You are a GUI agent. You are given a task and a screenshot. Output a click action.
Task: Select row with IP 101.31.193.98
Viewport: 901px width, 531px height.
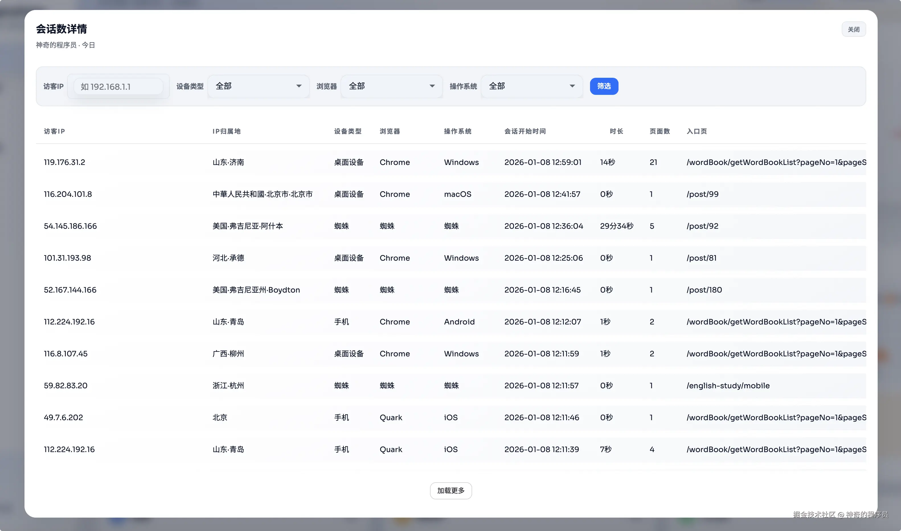(x=67, y=258)
